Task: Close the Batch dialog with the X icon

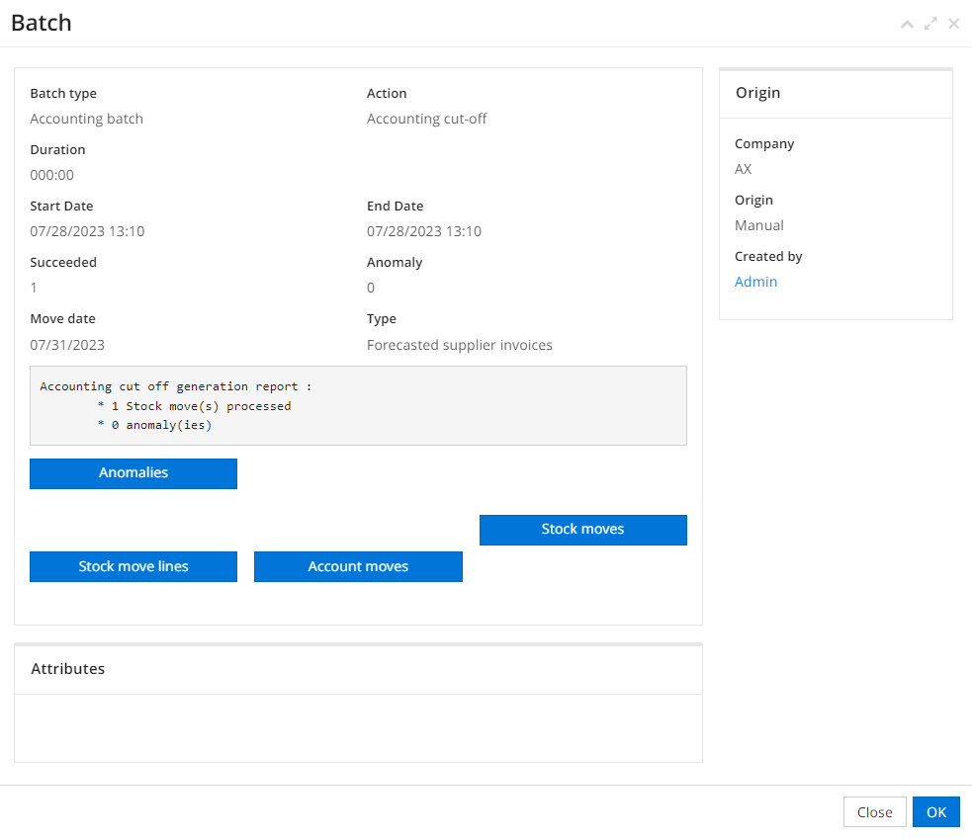Action: (x=954, y=24)
